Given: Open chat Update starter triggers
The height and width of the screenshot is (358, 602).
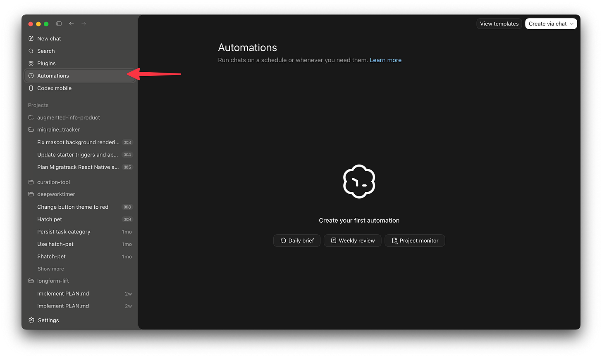Looking at the screenshot, I should [80, 155].
